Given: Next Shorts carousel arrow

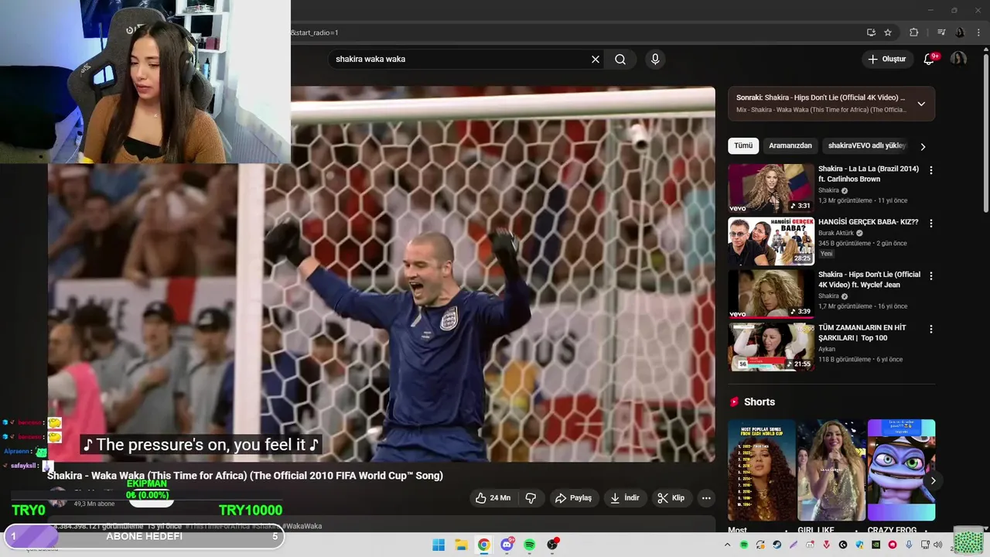Looking at the screenshot, I should point(933,480).
